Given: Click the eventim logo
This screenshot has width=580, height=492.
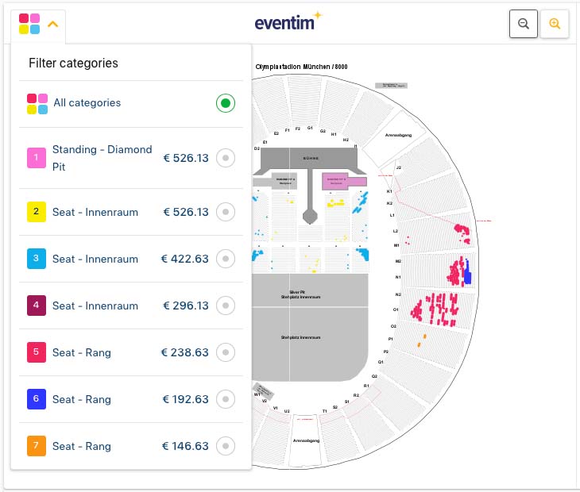Looking at the screenshot, I should [288, 21].
